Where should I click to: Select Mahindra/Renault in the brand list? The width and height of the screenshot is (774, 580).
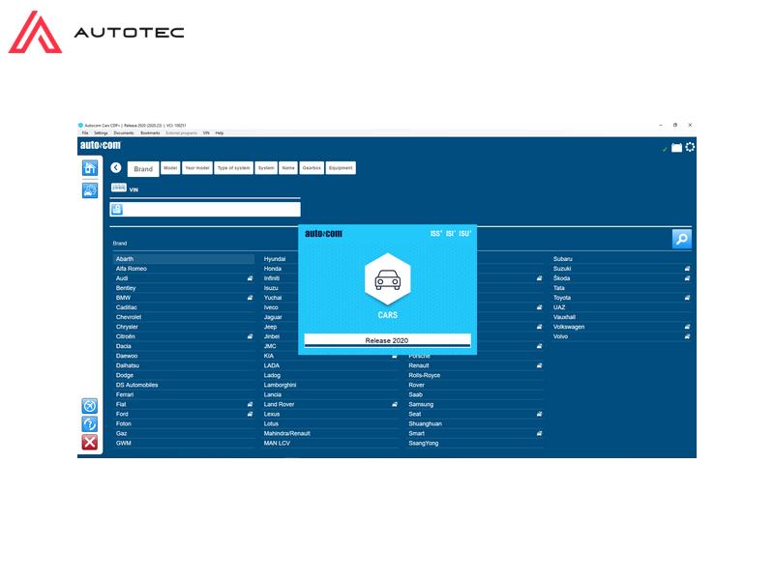[x=330, y=433]
